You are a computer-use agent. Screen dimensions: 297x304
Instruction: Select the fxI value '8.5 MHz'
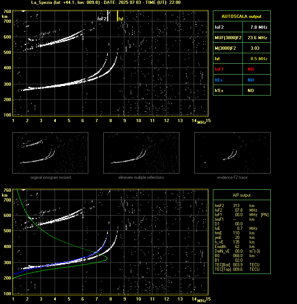point(259,58)
